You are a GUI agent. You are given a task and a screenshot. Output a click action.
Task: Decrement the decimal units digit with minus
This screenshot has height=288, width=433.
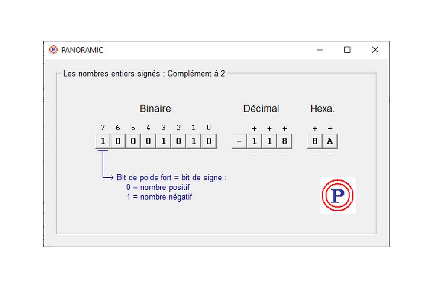[x=285, y=154]
